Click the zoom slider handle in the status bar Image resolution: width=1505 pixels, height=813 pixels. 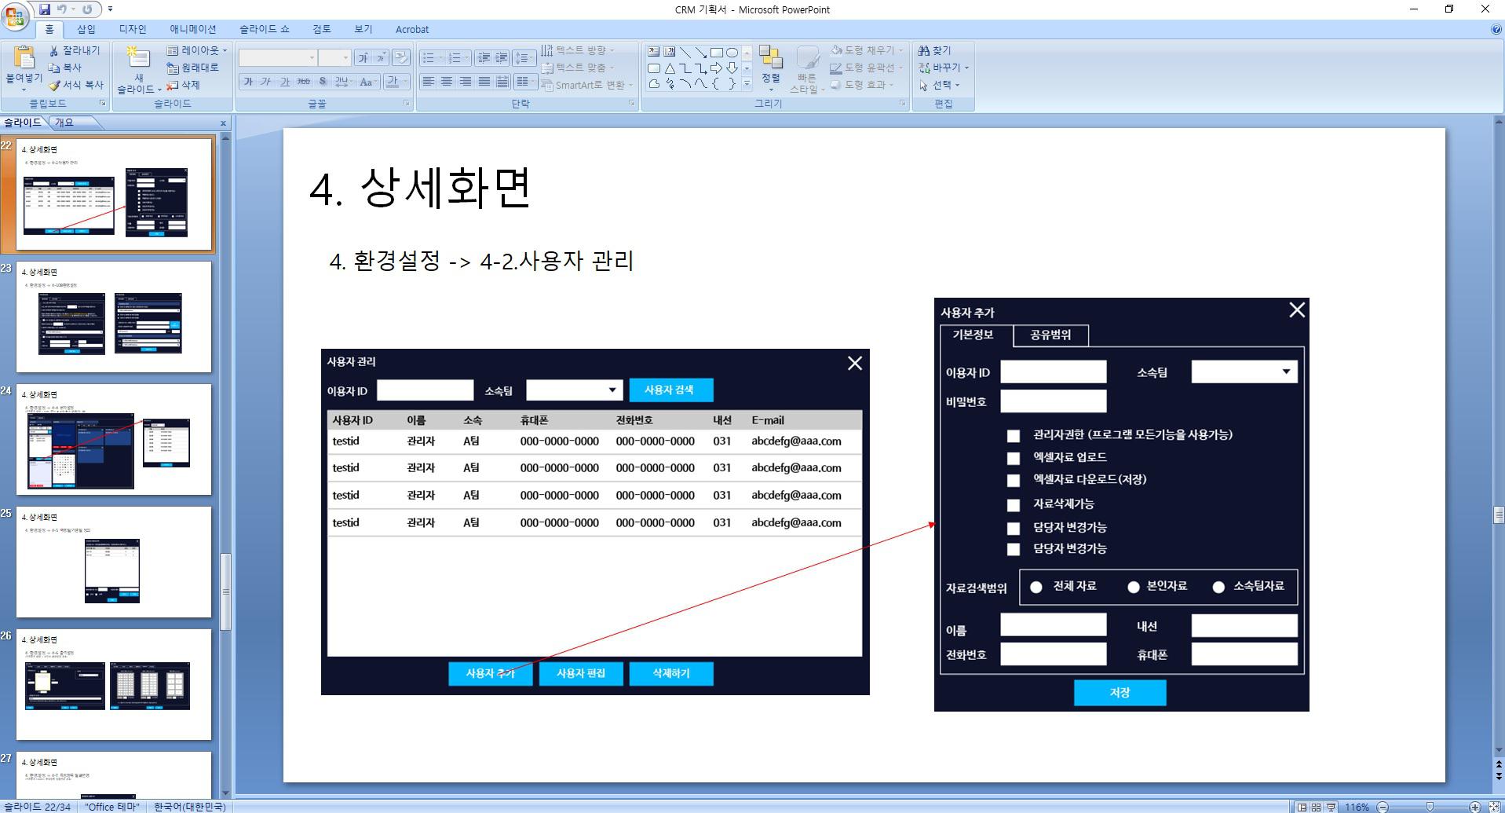[x=1430, y=807]
